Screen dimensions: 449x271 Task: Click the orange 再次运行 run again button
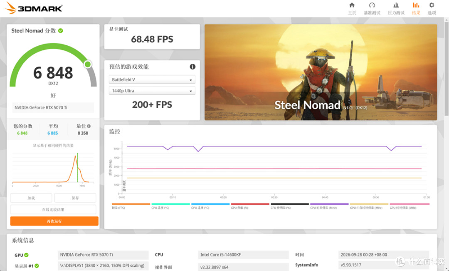(54, 221)
